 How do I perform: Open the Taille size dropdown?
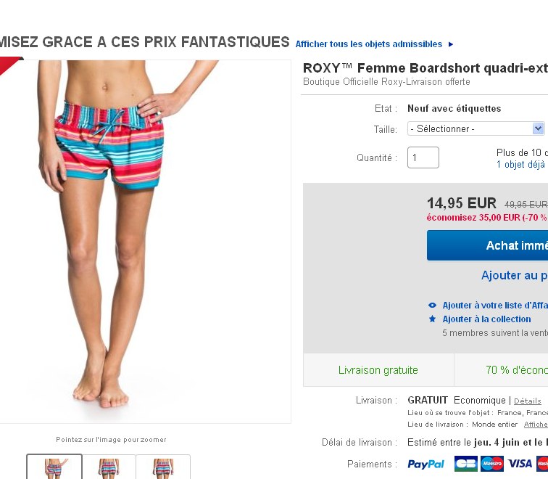point(476,128)
